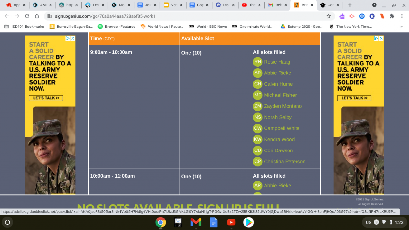Open AdChoices info on the left ad

coord(68,38)
